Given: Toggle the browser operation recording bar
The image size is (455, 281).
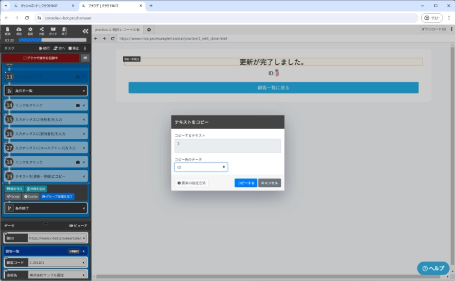Looking at the screenshot, I should tap(40, 58).
